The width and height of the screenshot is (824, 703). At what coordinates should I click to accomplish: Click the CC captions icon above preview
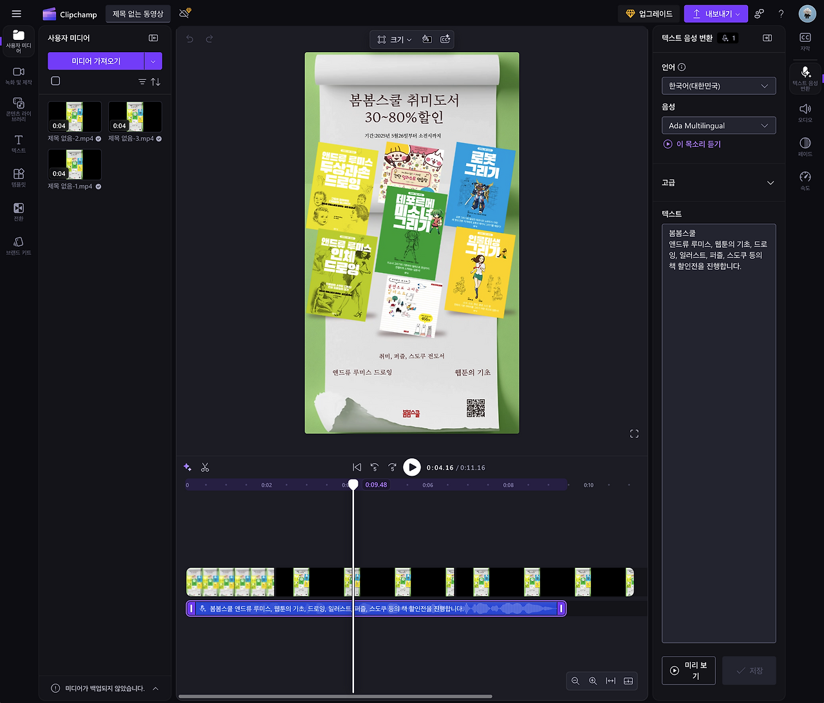pyautogui.click(x=445, y=39)
